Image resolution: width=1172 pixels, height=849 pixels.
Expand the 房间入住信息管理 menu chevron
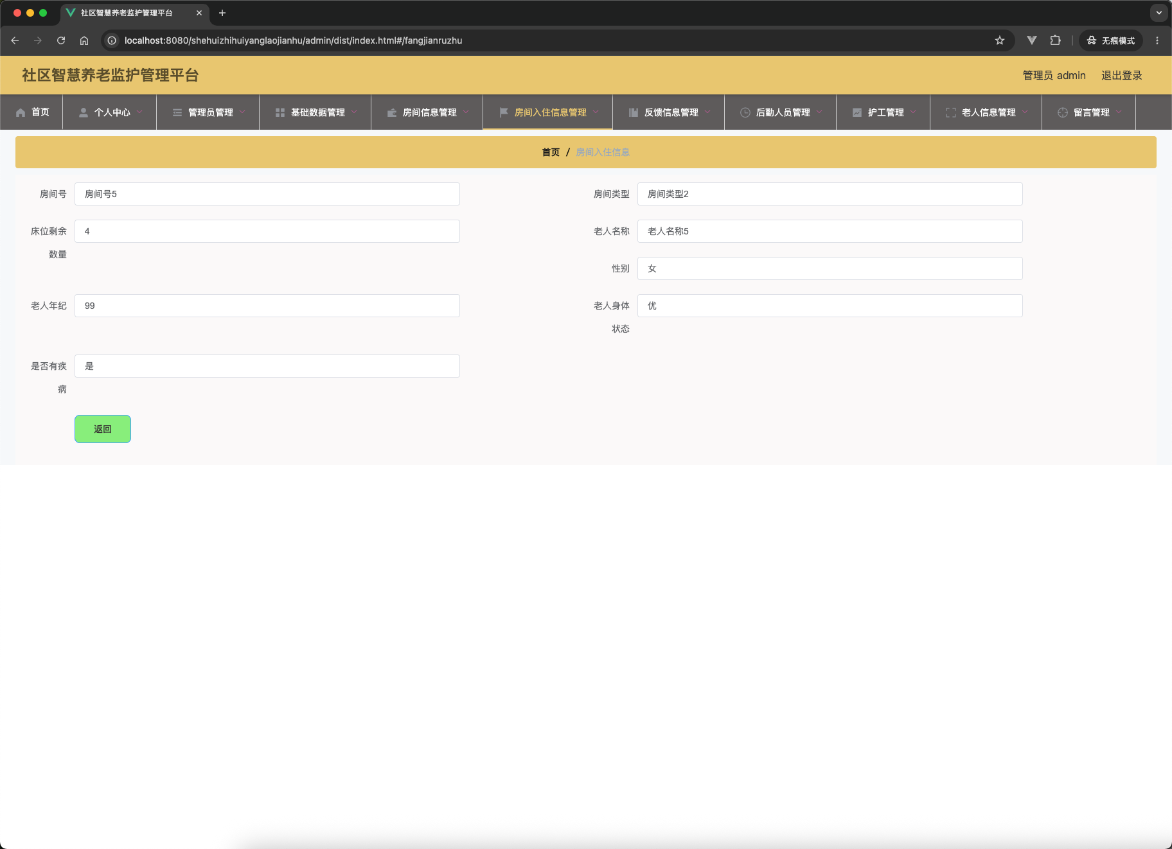click(596, 112)
